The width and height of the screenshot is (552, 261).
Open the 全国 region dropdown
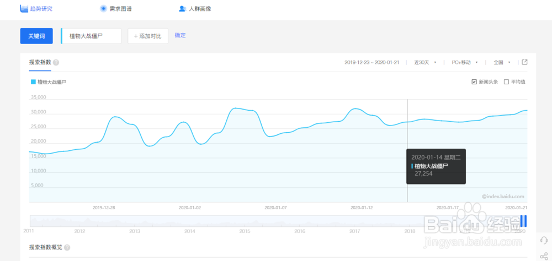click(502, 63)
